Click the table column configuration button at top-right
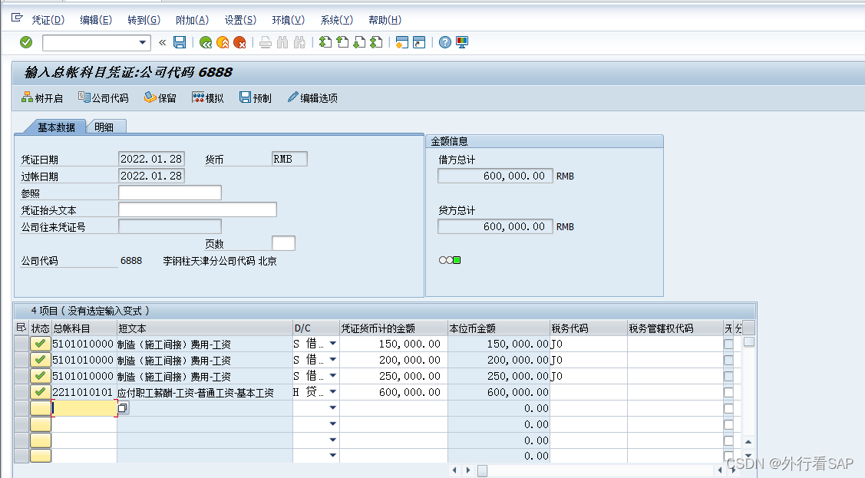The height and width of the screenshot is (478, 865). [x=748, y=328]
